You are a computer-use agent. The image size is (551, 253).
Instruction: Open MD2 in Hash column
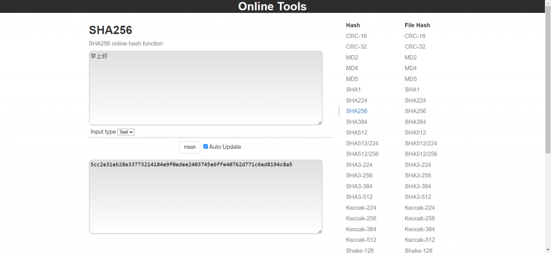coord(352,57)
